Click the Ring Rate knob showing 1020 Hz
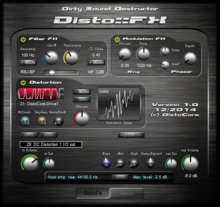Viewport: 220px width, 207px height. (143, 54)
